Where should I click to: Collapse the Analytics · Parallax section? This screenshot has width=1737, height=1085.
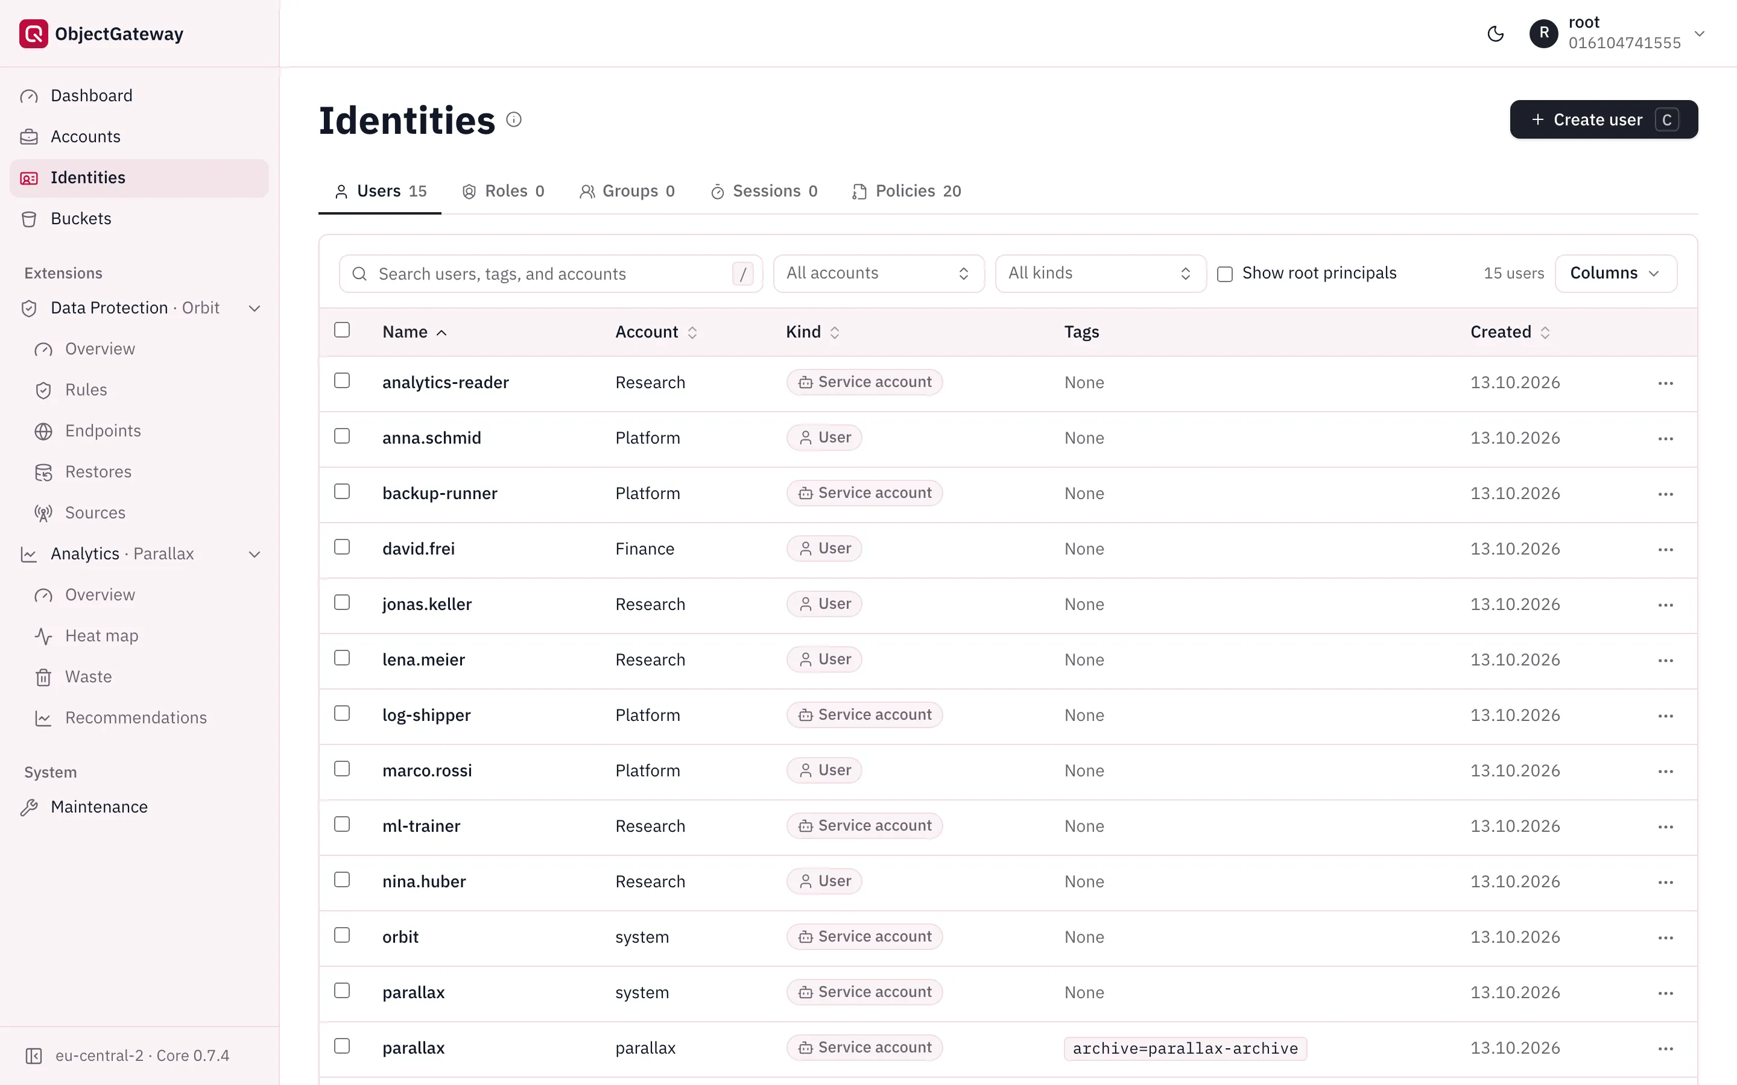(254, 555)
